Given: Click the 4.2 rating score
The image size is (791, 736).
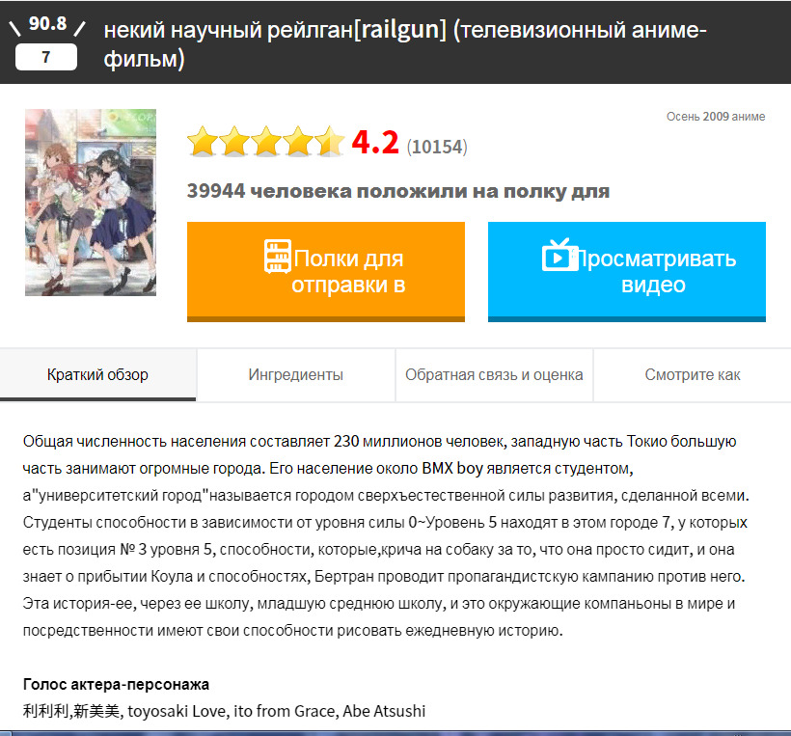Looking at the screenshot, I should [x=375, y=142].
